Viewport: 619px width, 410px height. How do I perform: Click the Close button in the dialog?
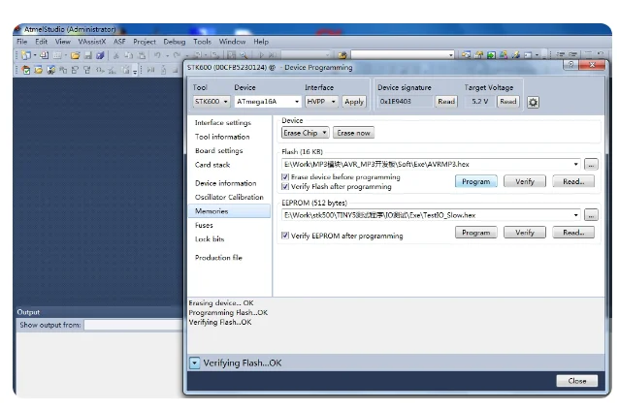pos(576,381)
